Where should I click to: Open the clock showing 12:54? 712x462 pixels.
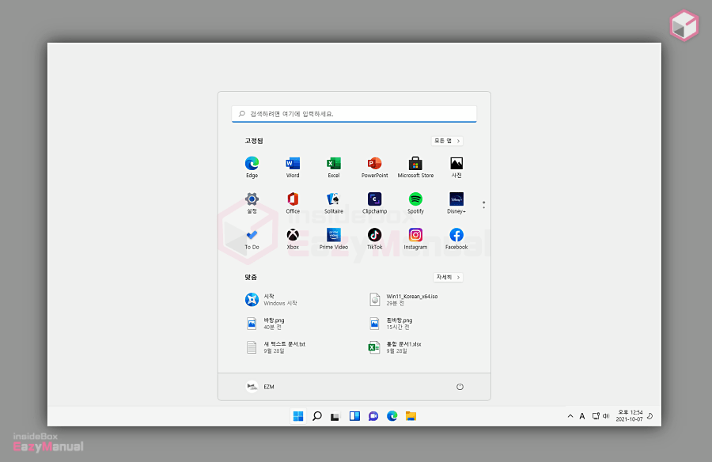(x=629, y=415)
